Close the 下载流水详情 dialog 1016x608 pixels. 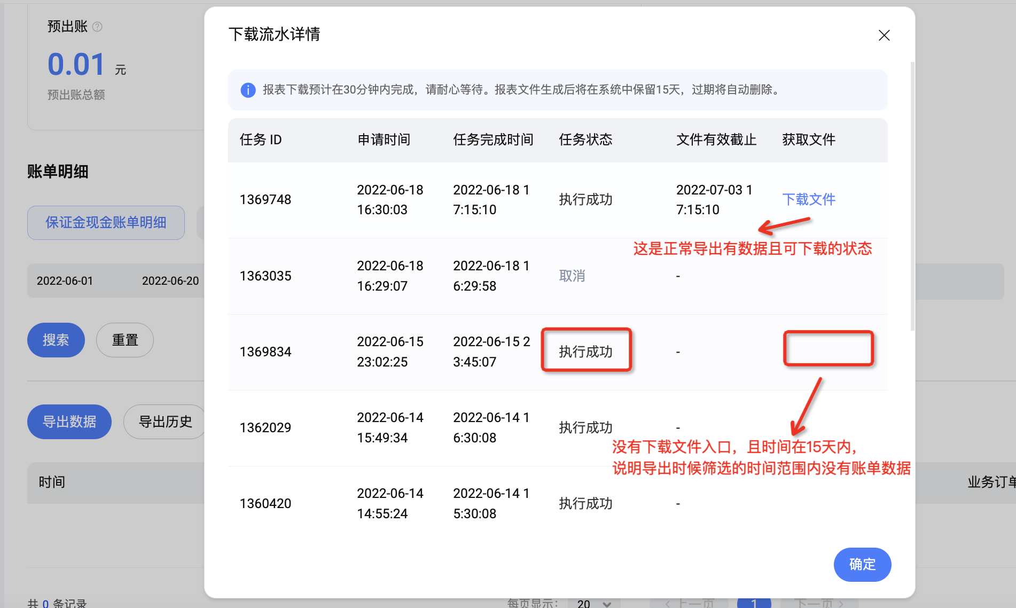tap(884, 35)
